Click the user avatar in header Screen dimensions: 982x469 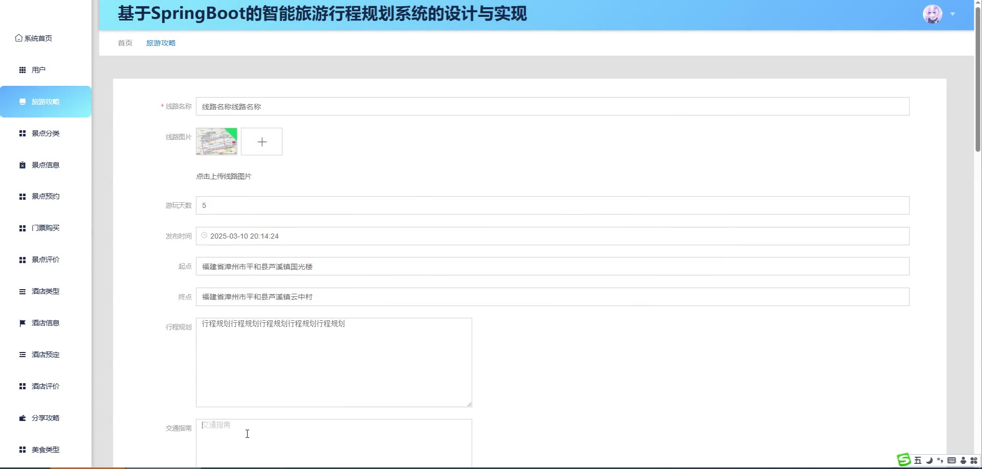pos(932,14)
